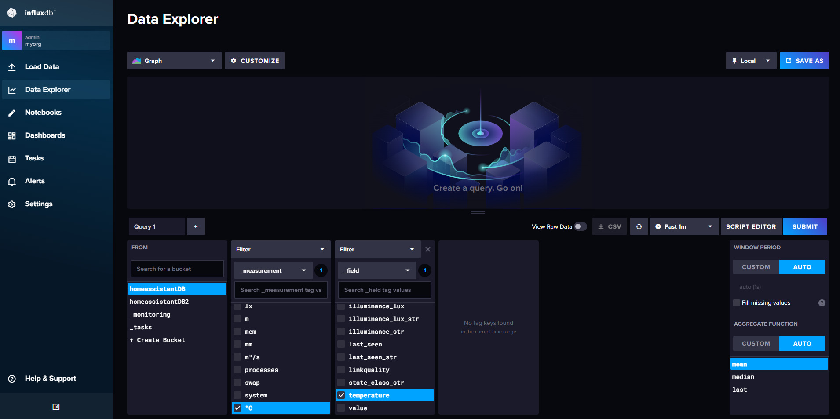Click the Alerts bell icon
840x419 pixels.
(x=12, y=181)
